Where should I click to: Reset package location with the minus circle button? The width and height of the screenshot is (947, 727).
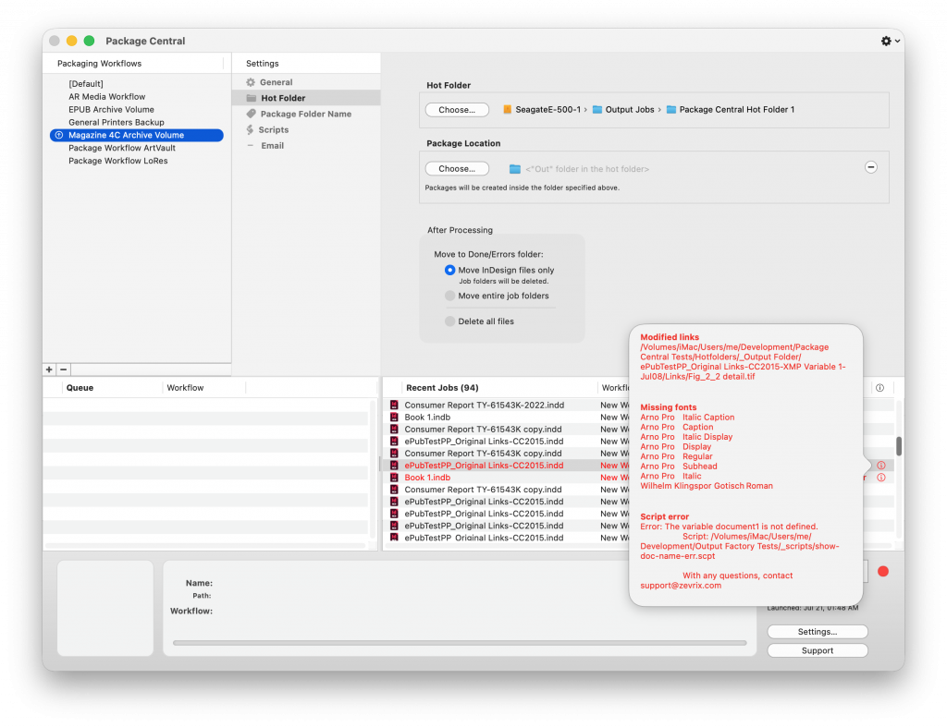pos(871,167)
